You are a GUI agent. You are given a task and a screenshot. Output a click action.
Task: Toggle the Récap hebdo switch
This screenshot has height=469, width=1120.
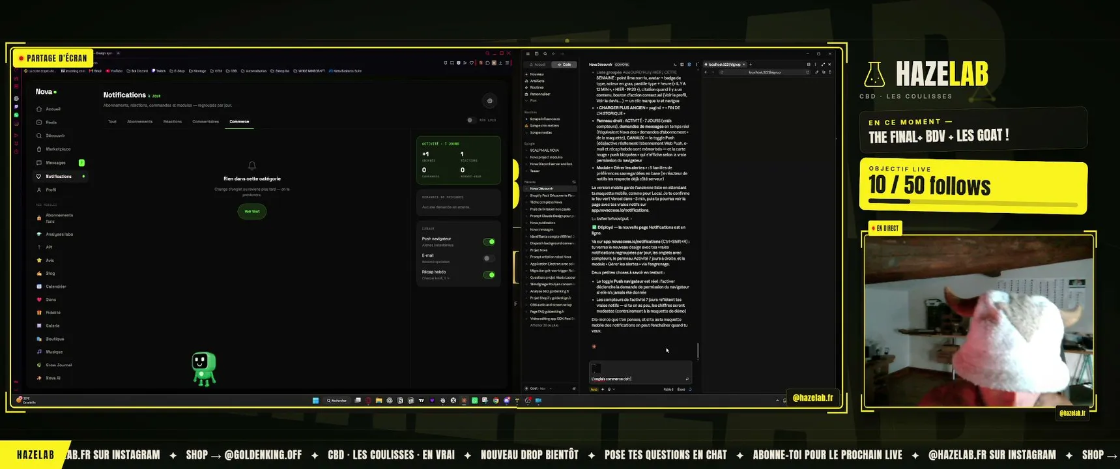tap(489, 275)
